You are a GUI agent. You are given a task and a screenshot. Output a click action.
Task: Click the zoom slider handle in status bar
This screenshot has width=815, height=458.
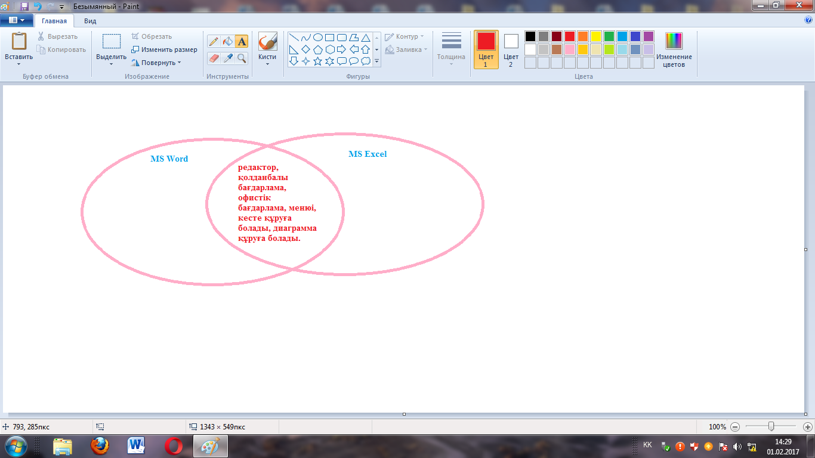[x=771, y=426]
